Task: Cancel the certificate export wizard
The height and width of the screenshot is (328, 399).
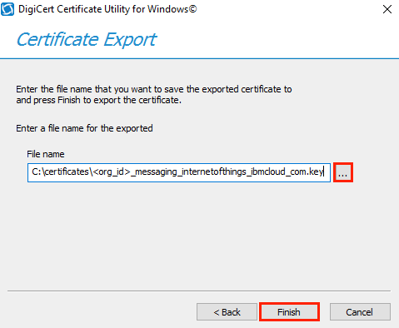Action: 360,312
